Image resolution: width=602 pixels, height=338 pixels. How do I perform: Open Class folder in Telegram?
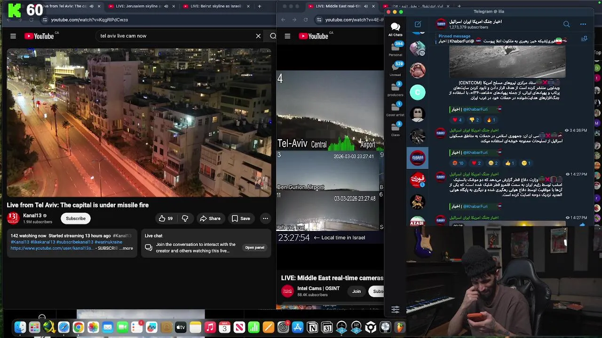[395, 129]
